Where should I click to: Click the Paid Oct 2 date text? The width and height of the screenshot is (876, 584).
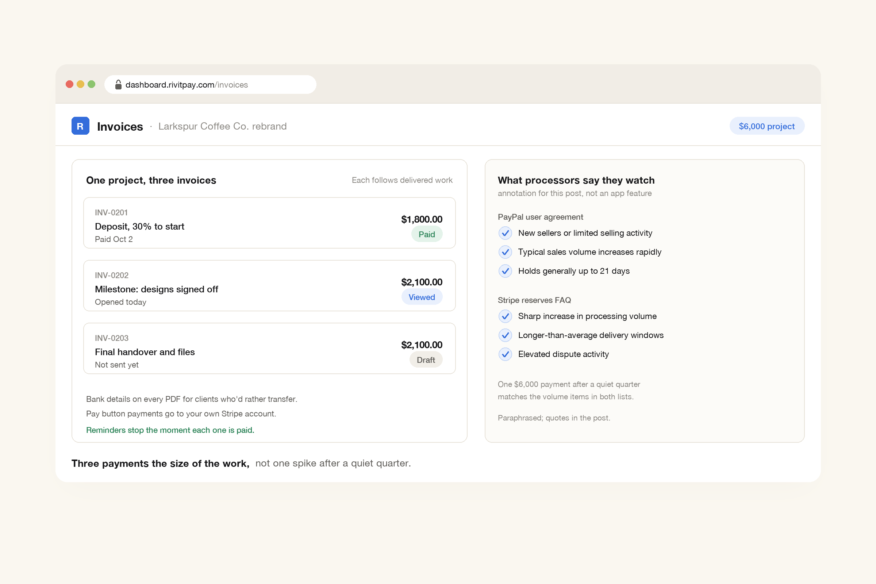coord(114,239)
